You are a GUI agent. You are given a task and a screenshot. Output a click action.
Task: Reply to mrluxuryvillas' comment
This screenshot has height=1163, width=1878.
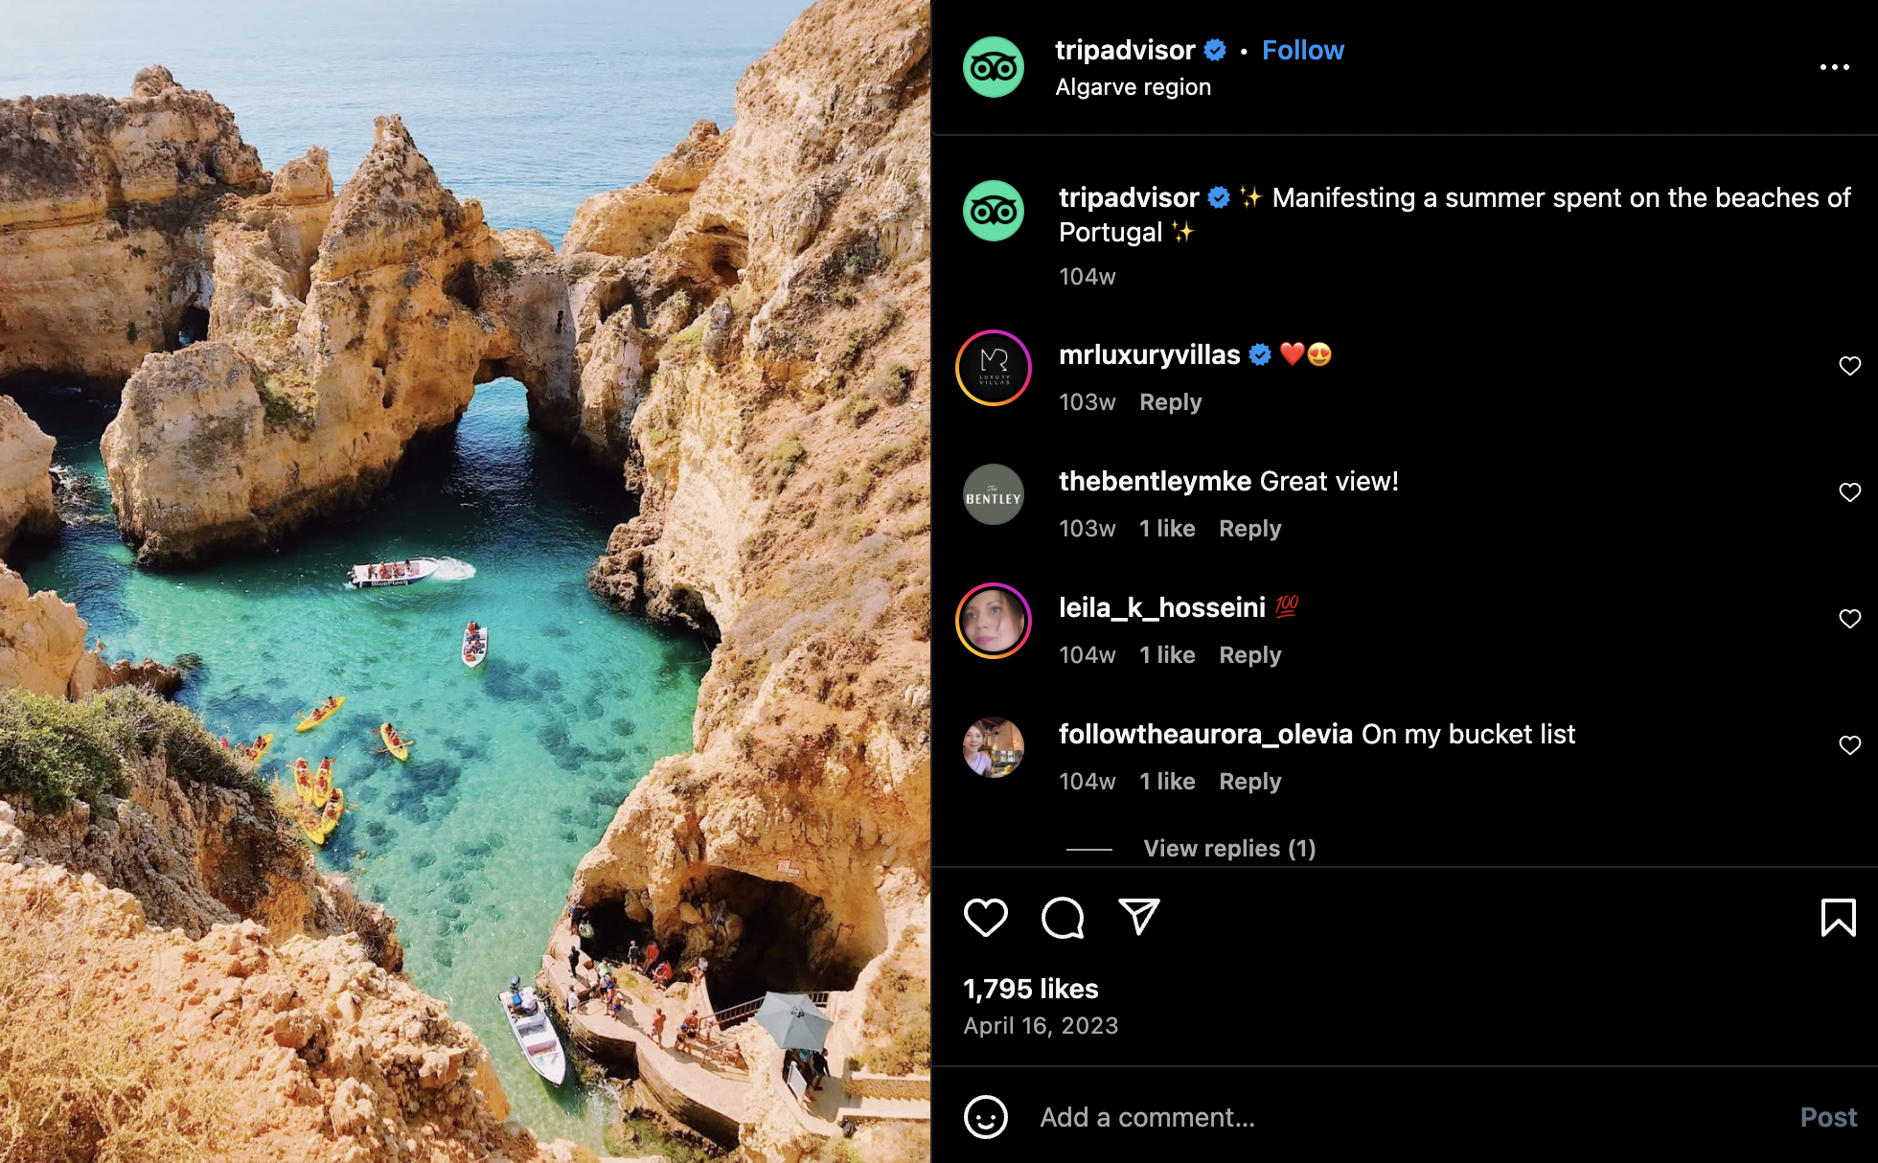(1170, 402)
